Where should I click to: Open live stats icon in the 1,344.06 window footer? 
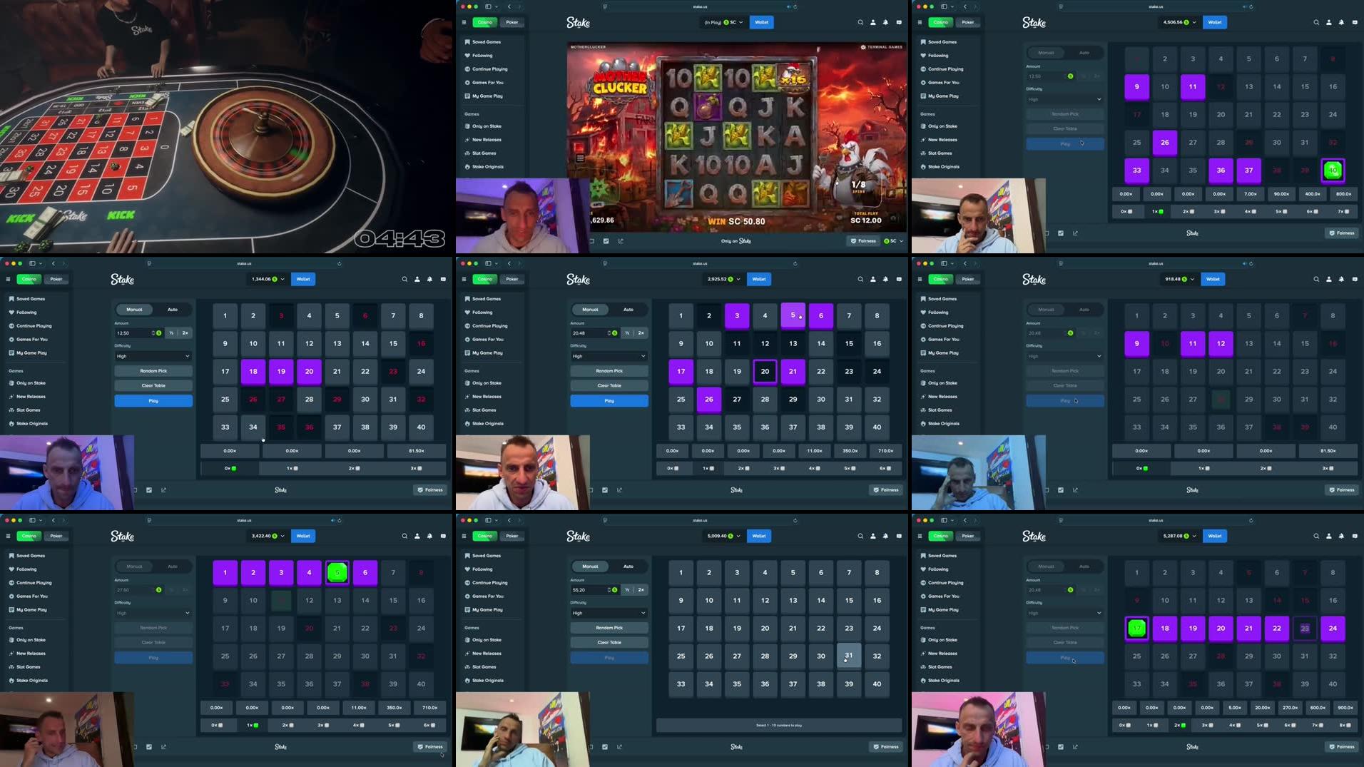click(x=149, y=490)
